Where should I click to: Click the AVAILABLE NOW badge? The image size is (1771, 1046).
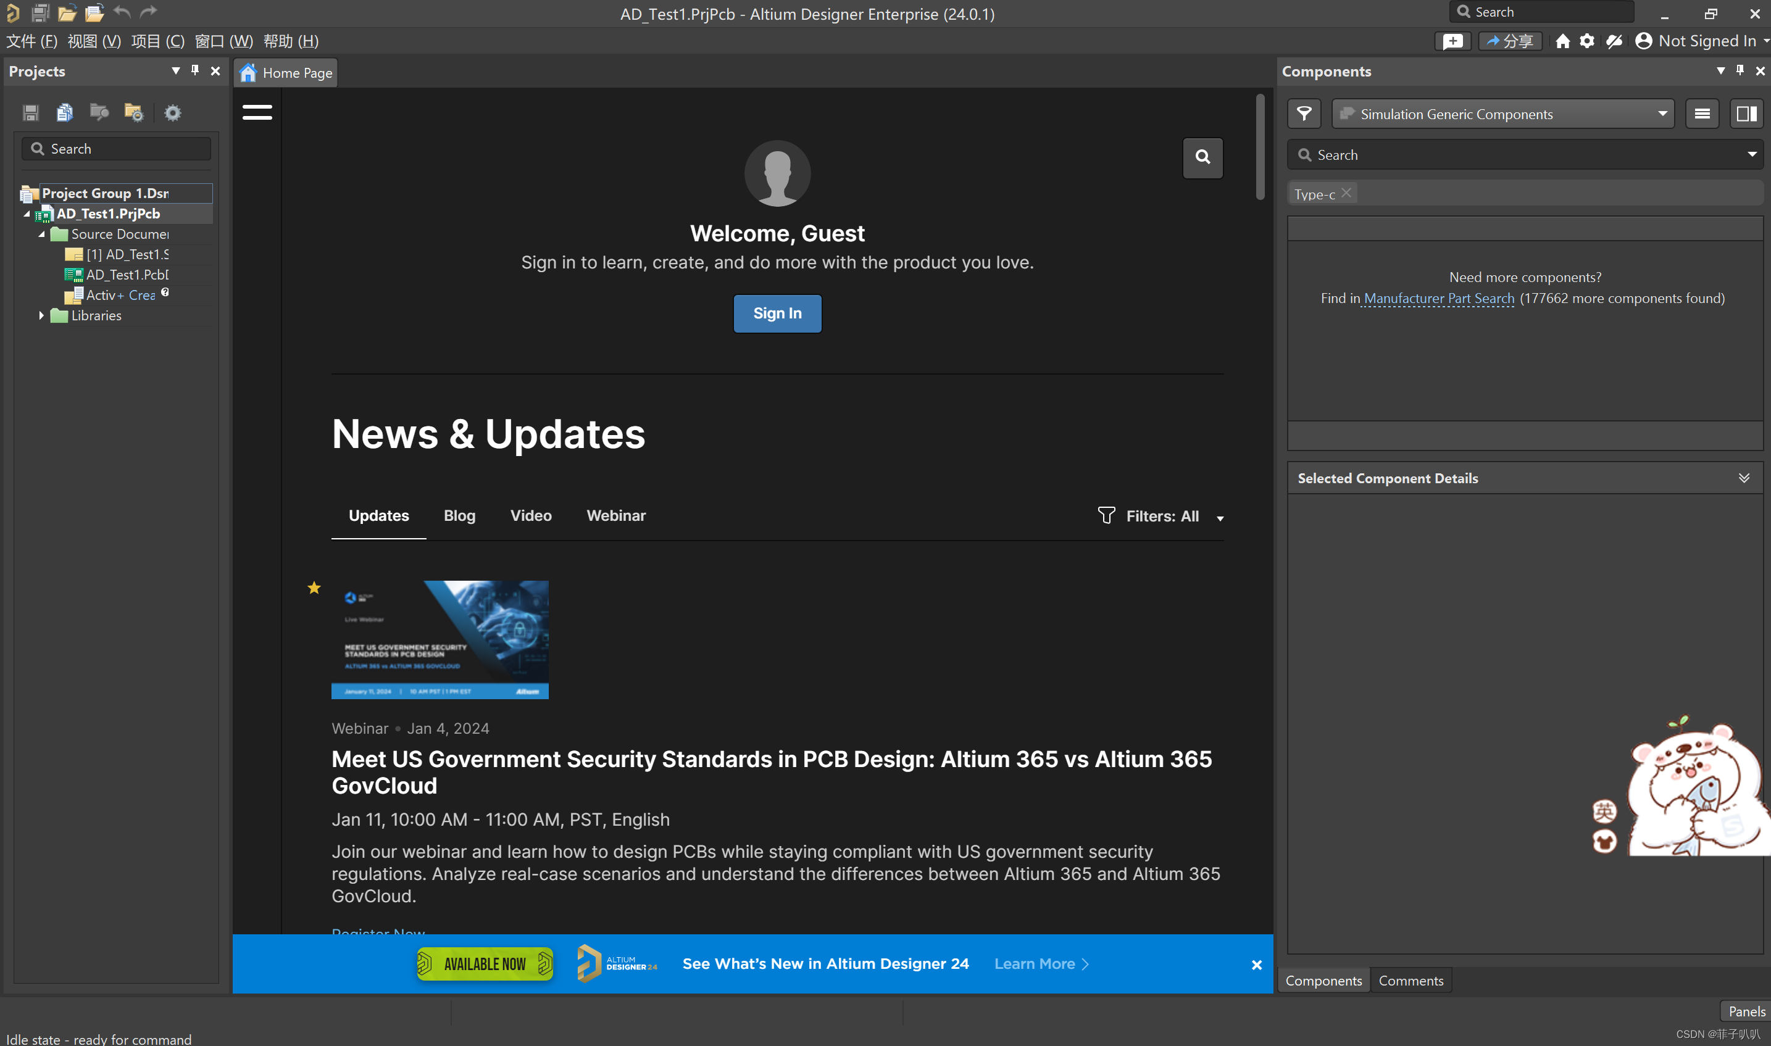coord(485,963)
